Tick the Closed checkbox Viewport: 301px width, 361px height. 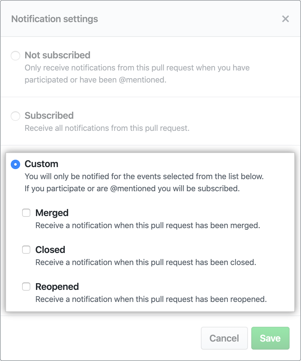click(x=26, y=250)
